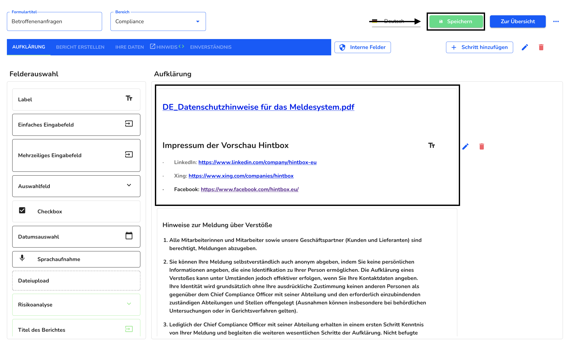Open the Facebook hintbox.eu link
The width and height of the screenshot is (568, 344).
250,189
